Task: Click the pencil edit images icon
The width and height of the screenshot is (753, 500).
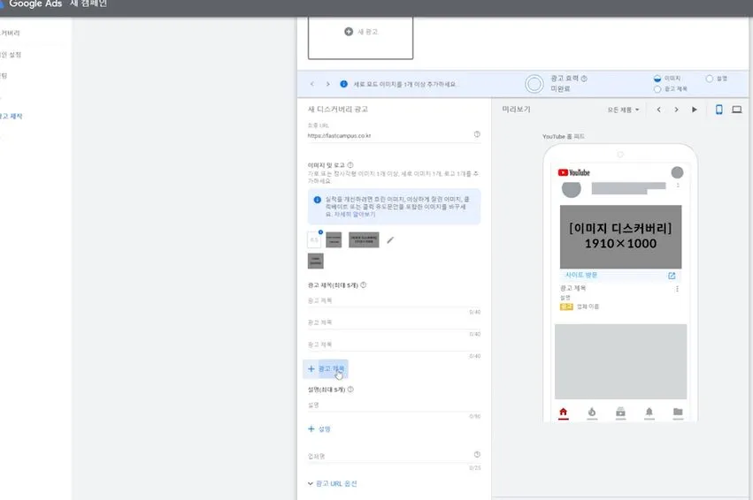Action: click(390, 240)
